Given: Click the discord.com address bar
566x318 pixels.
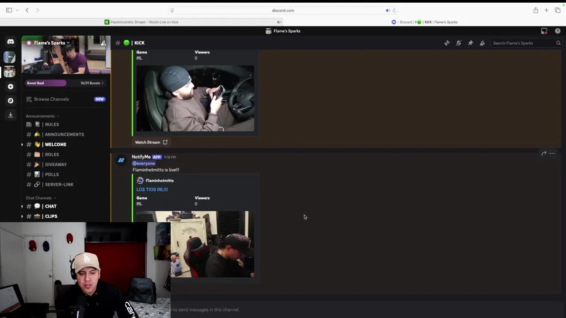Looking at the screenshot, I should tap(283, 10).
